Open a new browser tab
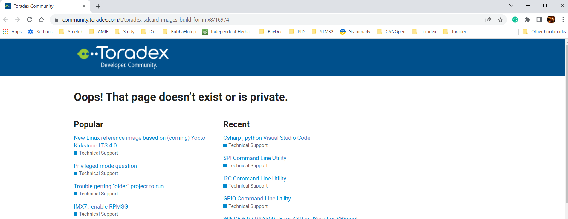Viewport: 568px width, 219px height. pos(98,6)
